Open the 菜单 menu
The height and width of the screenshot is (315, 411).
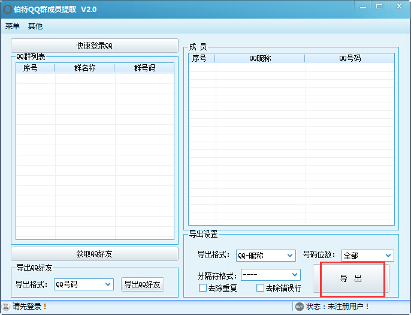pyautogui.click(x=13, y=26)
